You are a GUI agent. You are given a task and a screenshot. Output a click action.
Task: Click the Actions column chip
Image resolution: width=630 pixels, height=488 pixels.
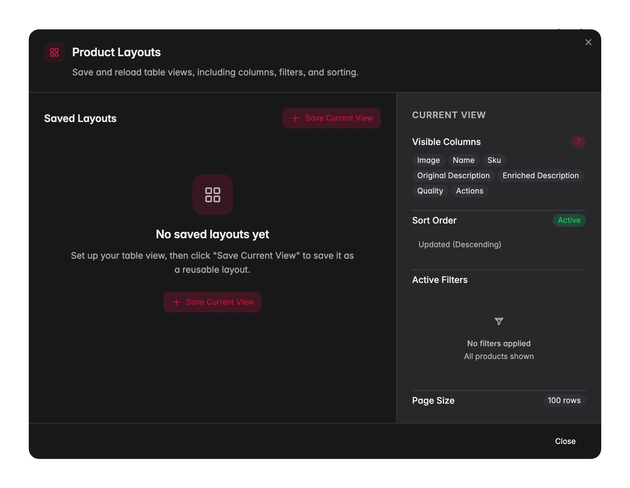(470, 191)
